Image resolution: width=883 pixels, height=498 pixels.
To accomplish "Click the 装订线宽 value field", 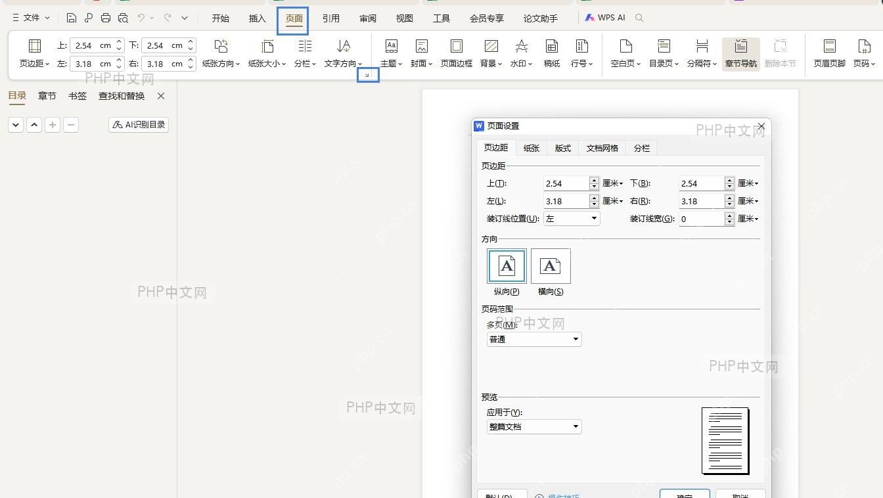I will [702, 219].
